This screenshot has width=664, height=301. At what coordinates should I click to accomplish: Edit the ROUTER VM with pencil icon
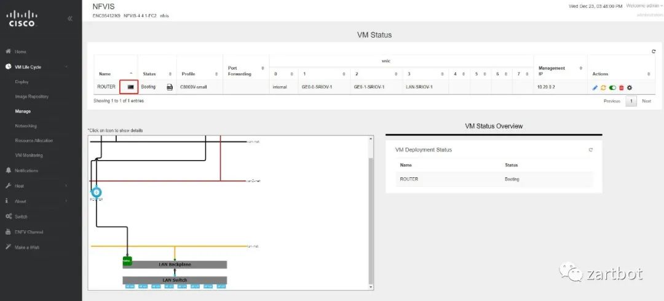point(595,88)
